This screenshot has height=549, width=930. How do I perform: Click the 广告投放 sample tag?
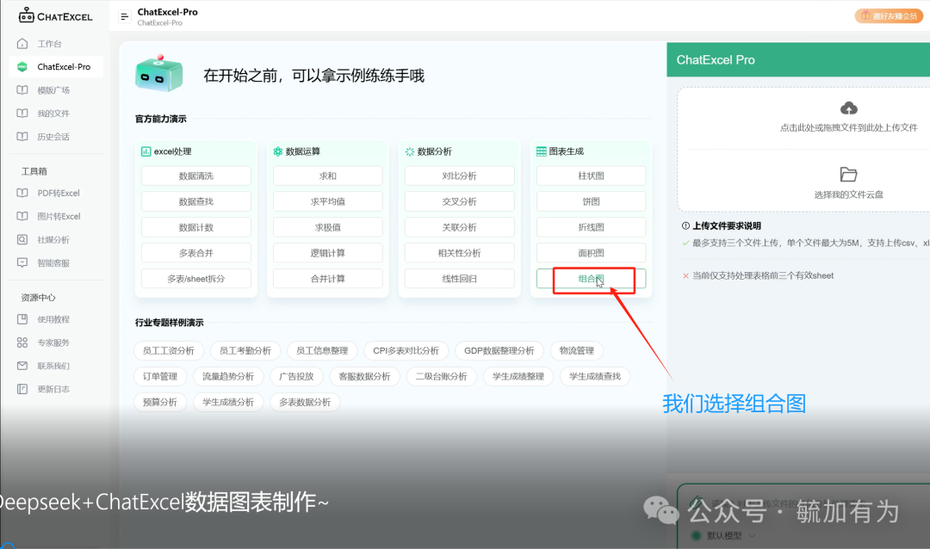coord(296,376)
